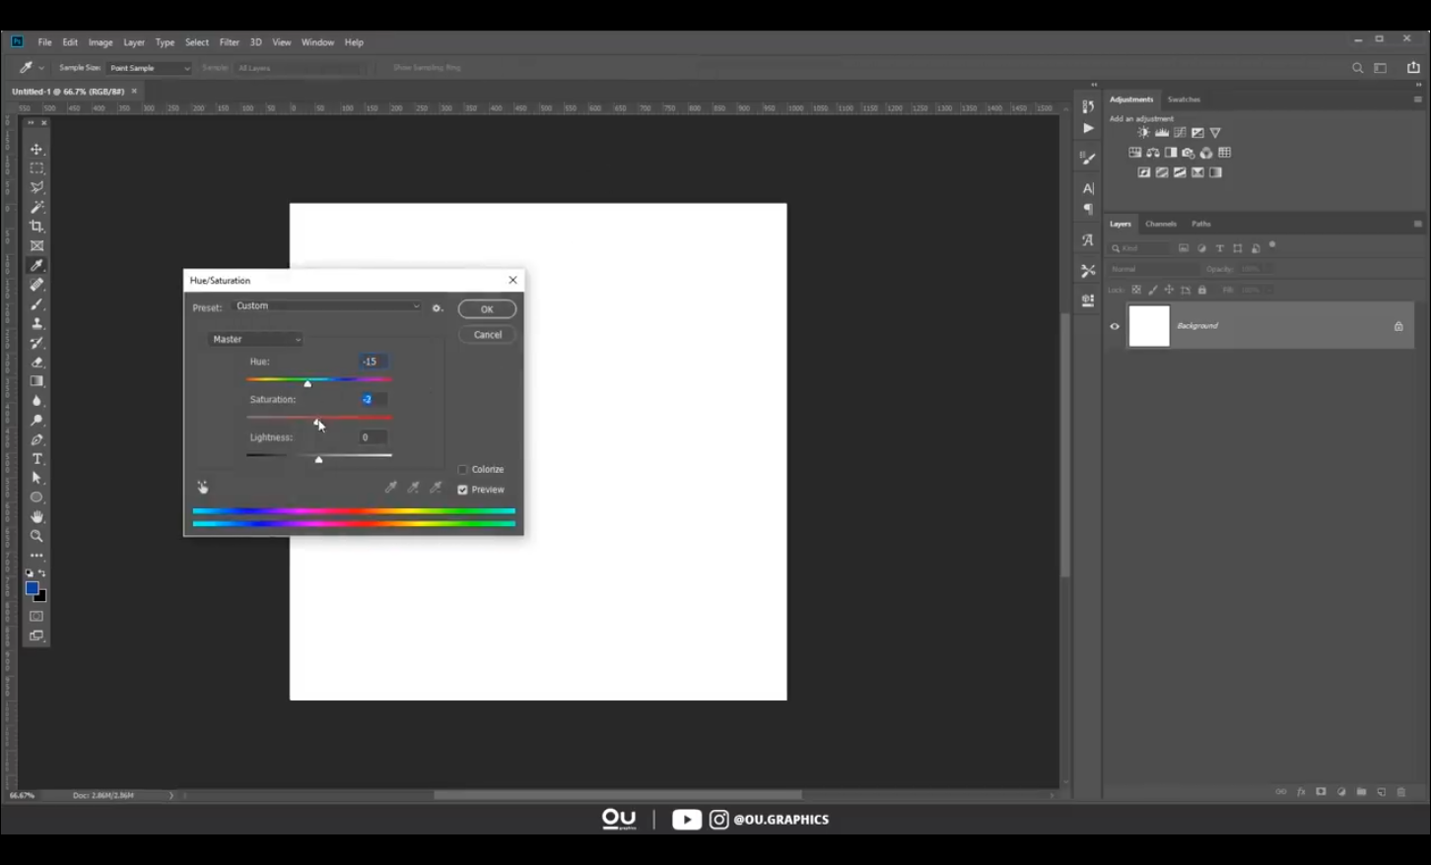Toggle the Background layer lock icon
The height and width of the screenshot is (865, 1431).
point(1398,326)
